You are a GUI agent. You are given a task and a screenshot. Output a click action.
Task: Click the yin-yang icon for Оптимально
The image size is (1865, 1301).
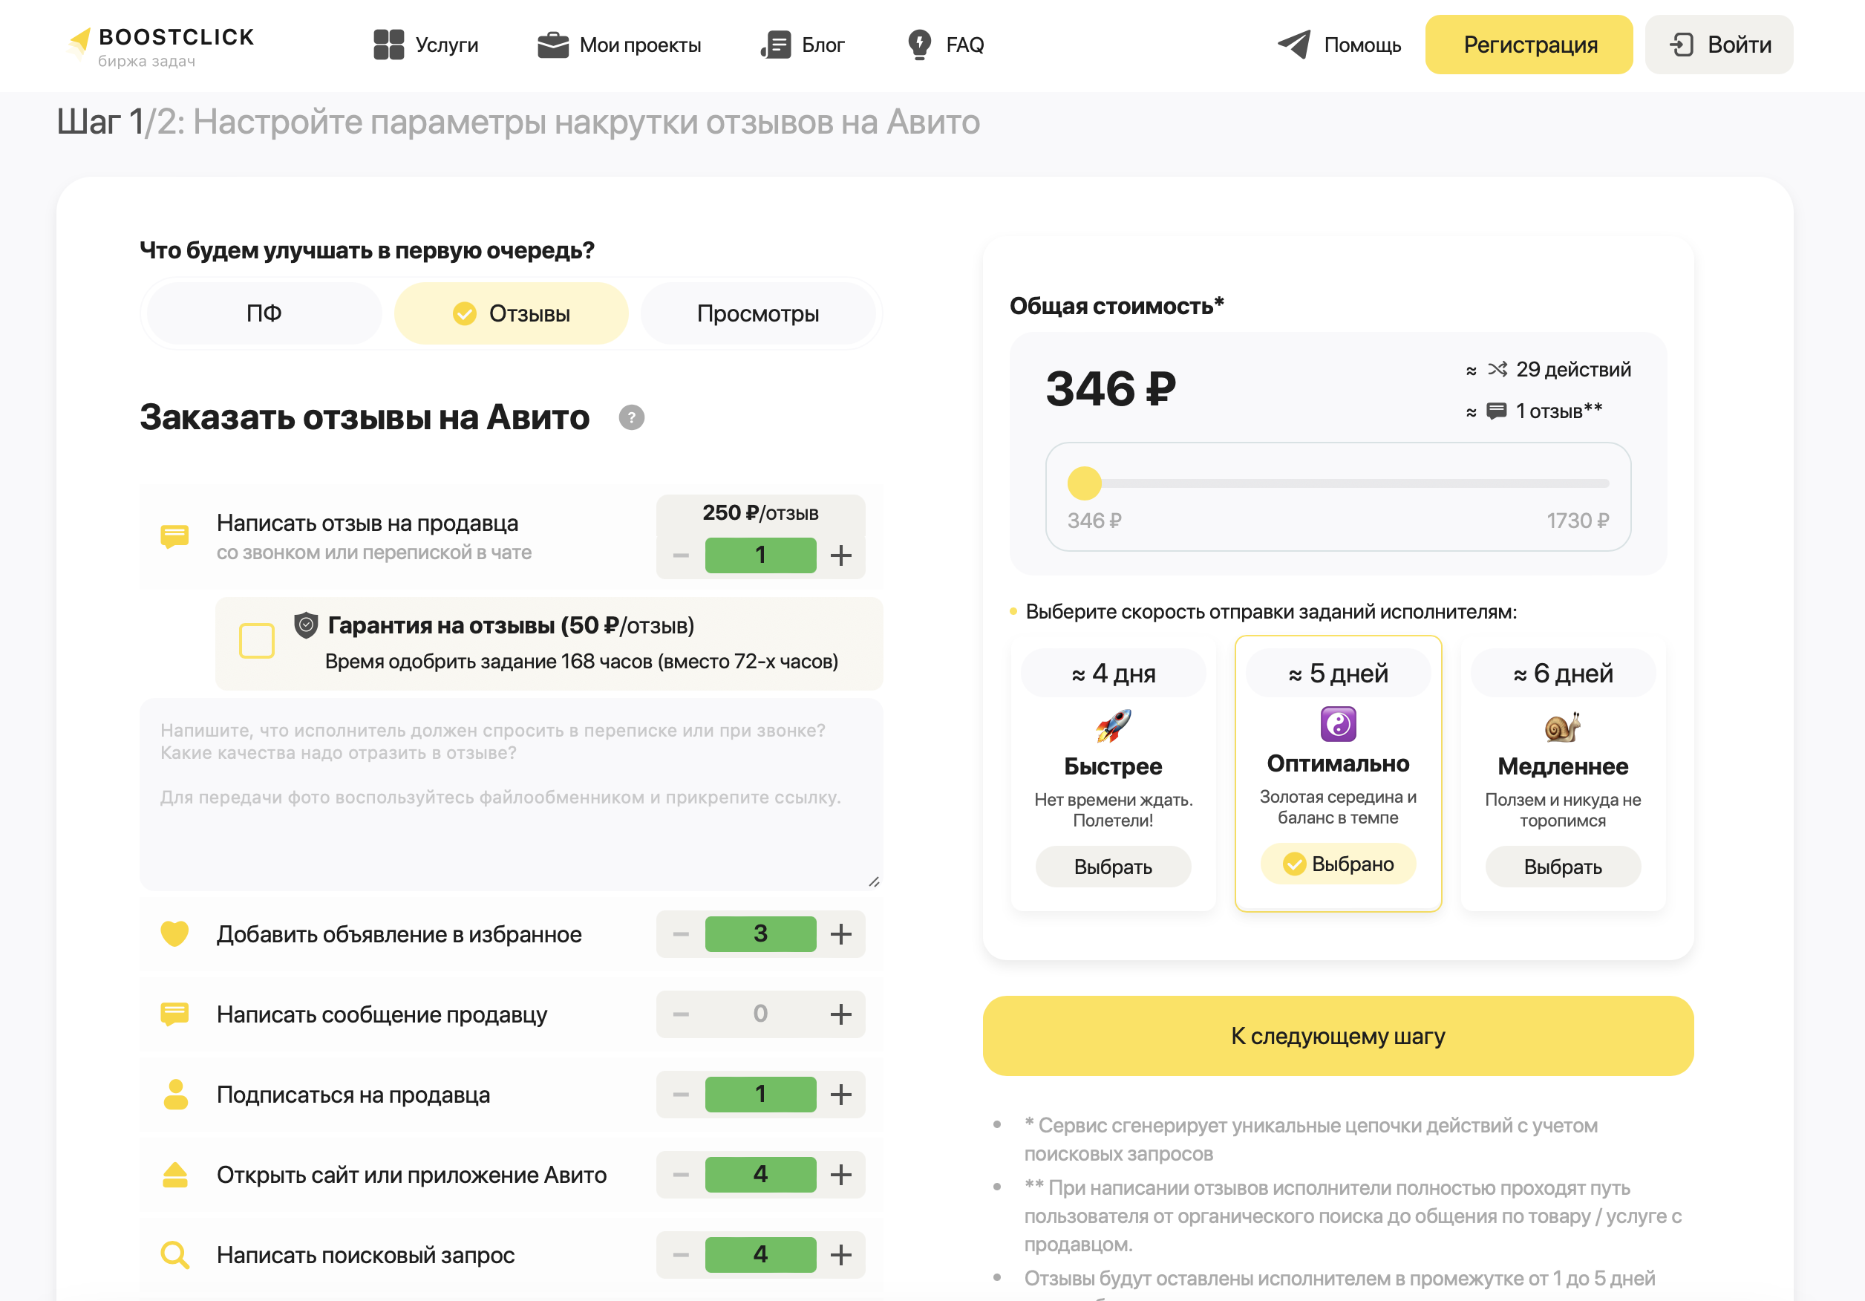[x=1338, y=724]
